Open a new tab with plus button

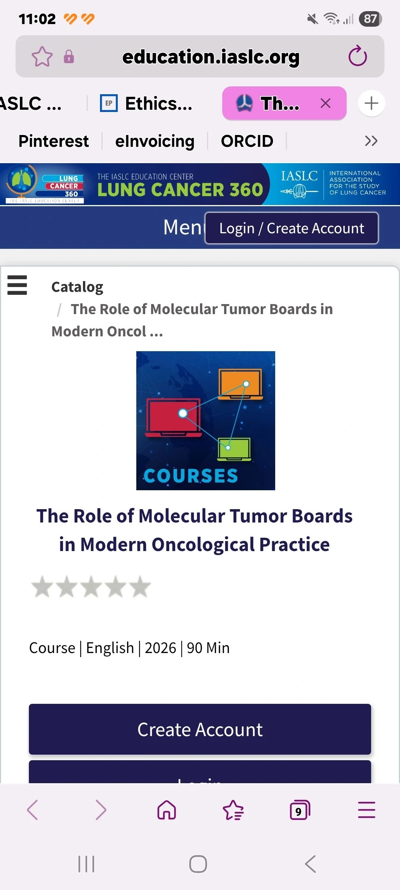pyautogui.click(x=371, y=103)
